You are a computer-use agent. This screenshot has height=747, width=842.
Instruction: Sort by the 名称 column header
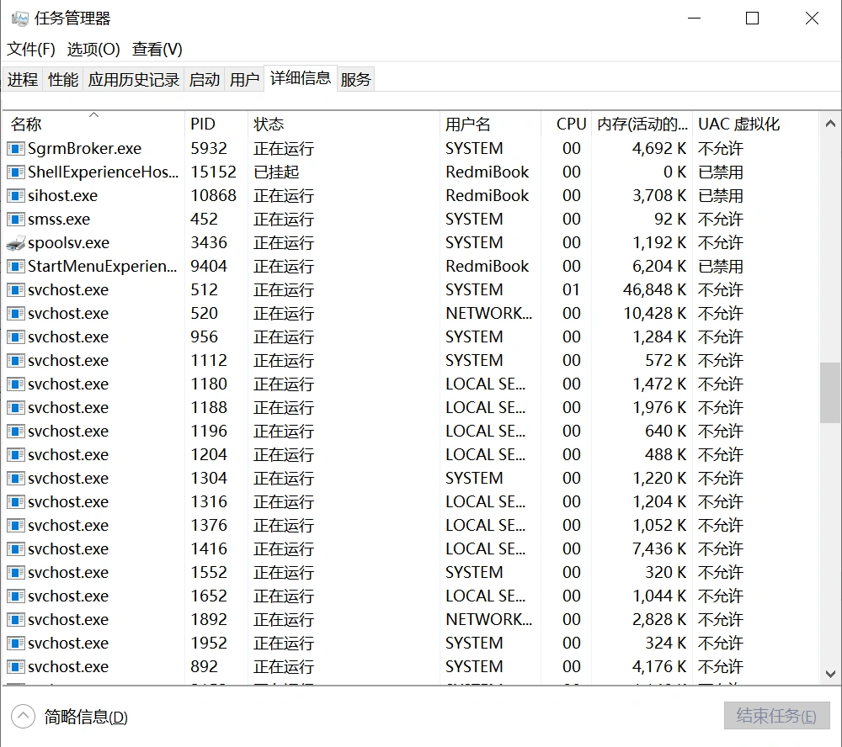pyautogui.click(x=94, y=124)
